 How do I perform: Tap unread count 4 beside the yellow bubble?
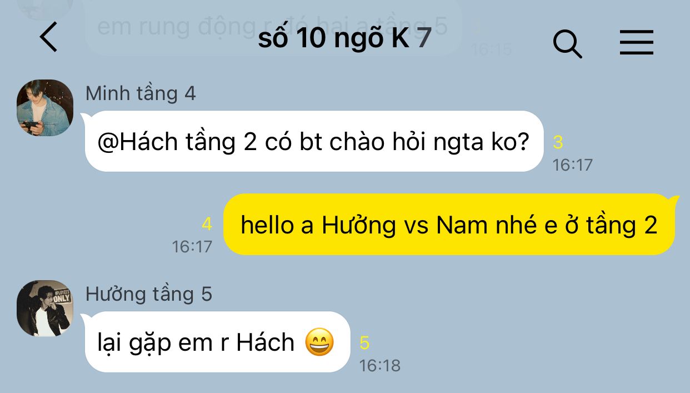[x=207, y=225]
